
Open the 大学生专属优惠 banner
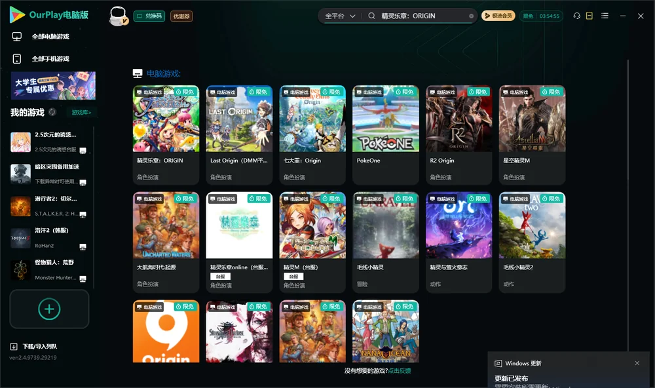[x=53, y=85]
